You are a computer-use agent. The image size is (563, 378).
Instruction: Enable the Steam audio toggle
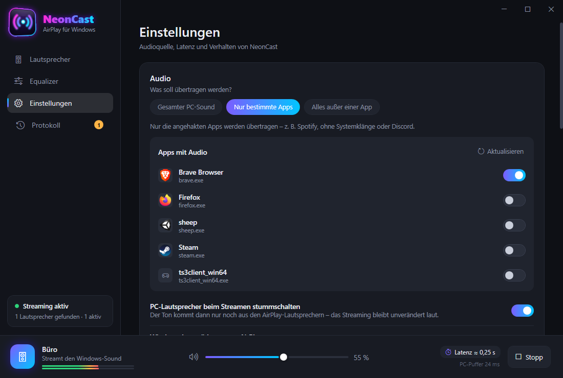(x=514, y=250)
